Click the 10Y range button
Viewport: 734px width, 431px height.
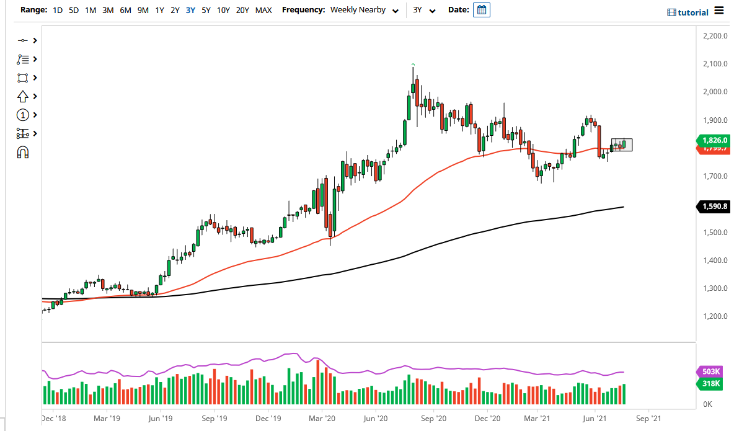[223, 11]
